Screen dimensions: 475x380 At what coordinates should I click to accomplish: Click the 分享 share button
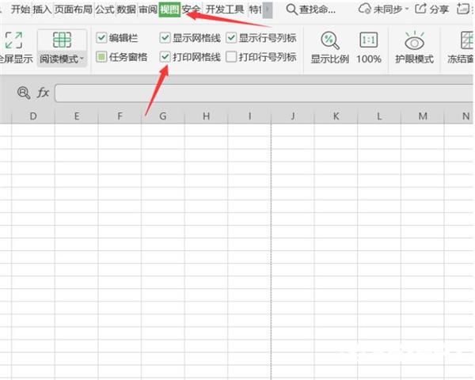431,9
